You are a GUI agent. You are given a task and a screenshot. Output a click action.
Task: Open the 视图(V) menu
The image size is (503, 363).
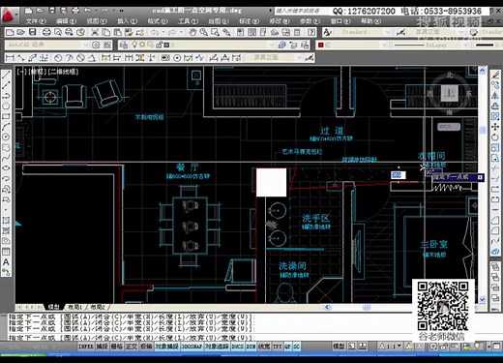pos(97,21)
